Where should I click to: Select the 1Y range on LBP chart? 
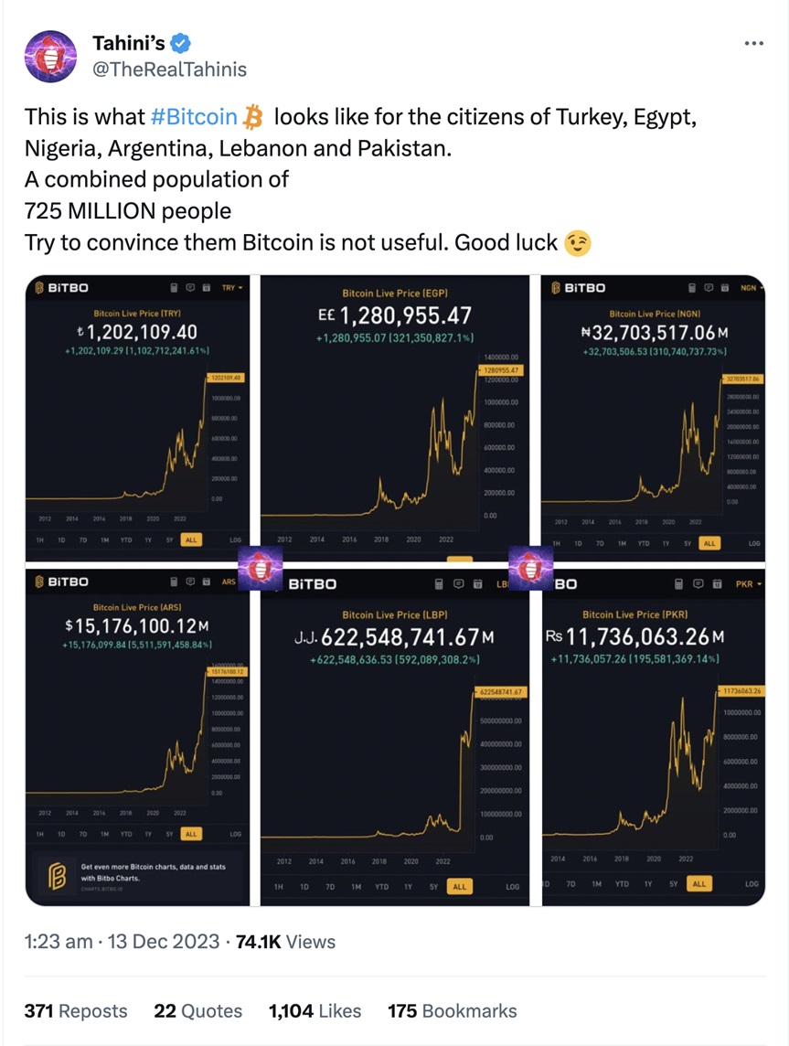click(x=407, y=887)
